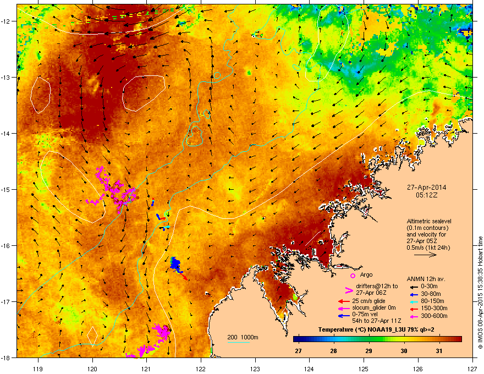
Task: Click the longitude axis label "120"
Action: click(92, 369)
